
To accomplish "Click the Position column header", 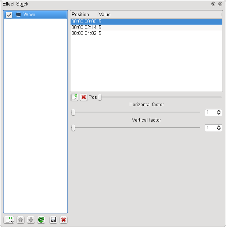I will coord(84,14).
